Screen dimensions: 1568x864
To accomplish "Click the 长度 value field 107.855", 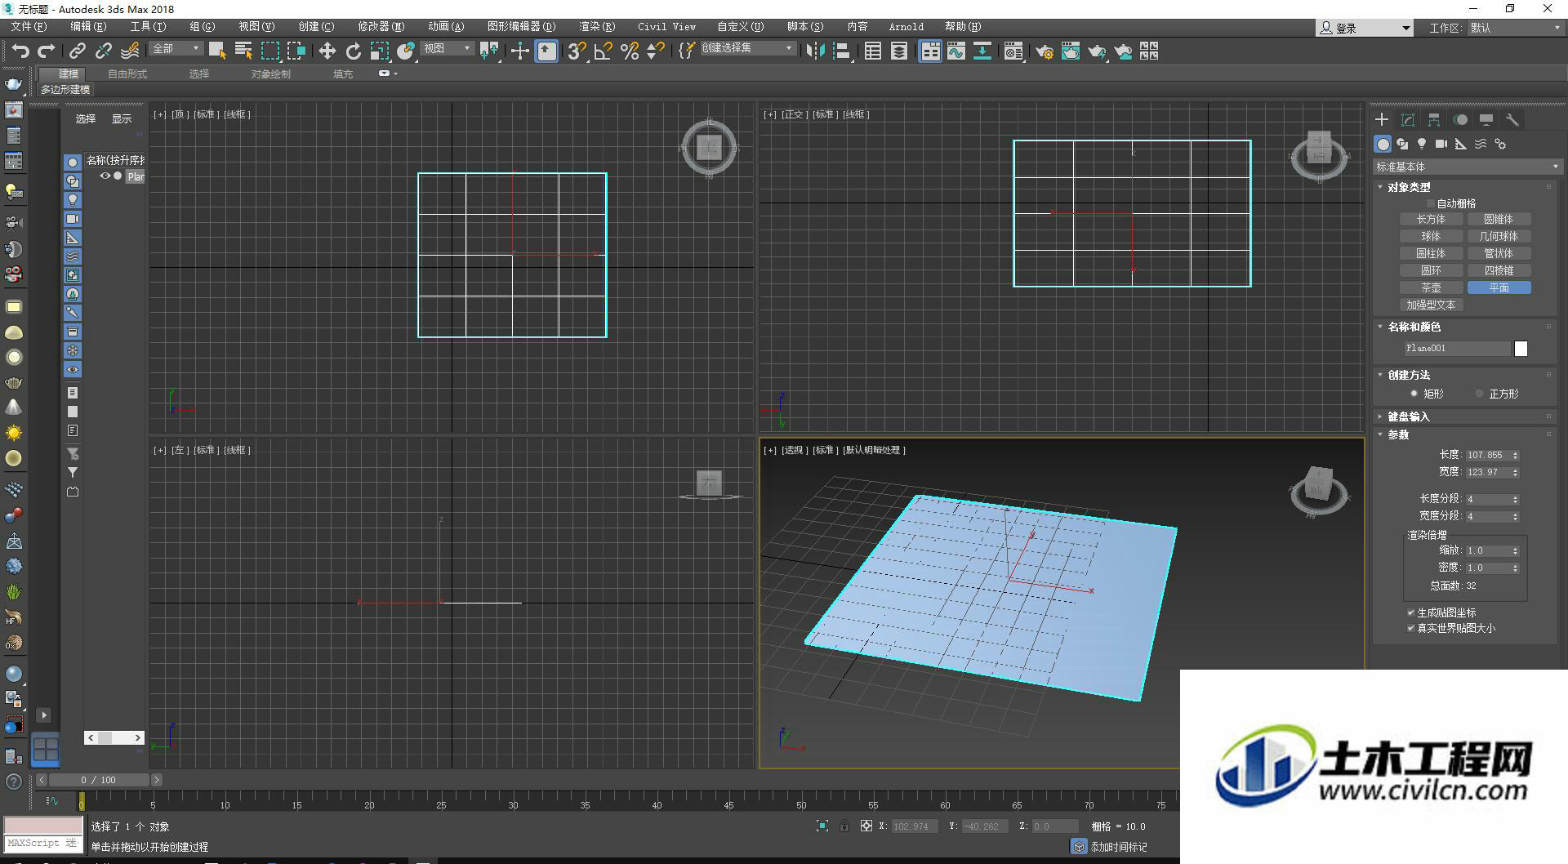I will (1486, 455).
